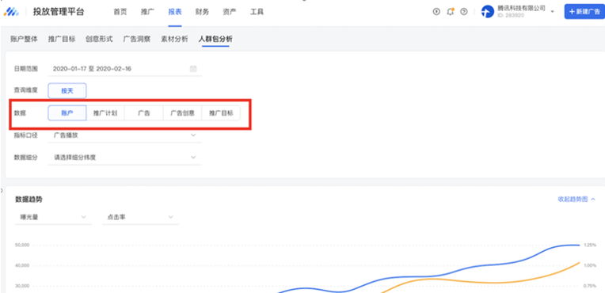The height and width of the screenshot is (293, 605).
Task: Open the notification bell icon
Action: 451,12
